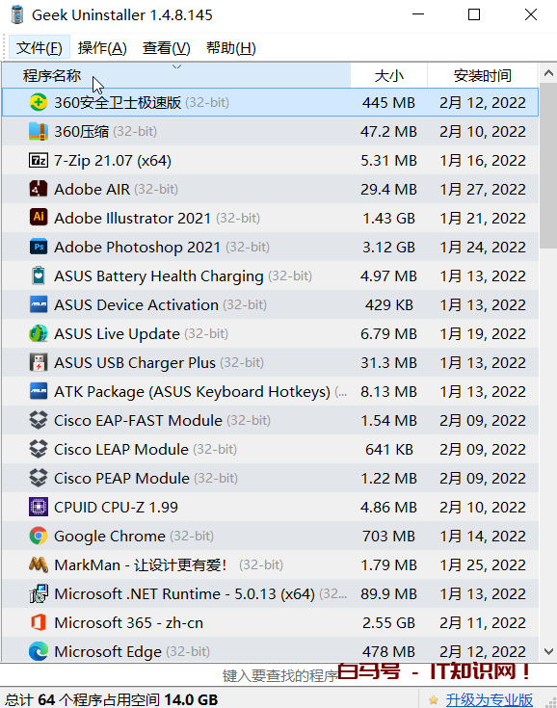The image size is (557, 708).
Task: Click the Microsoft .NET Runtime icon
Action: [39, 593]
